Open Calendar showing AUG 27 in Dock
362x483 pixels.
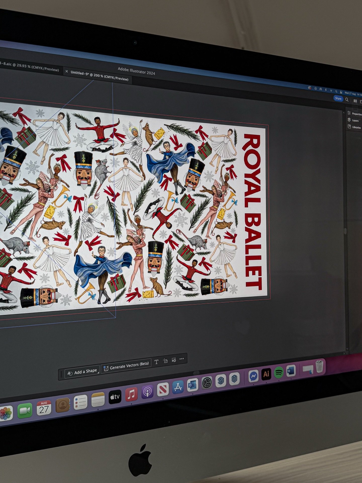tap(44, 408)
